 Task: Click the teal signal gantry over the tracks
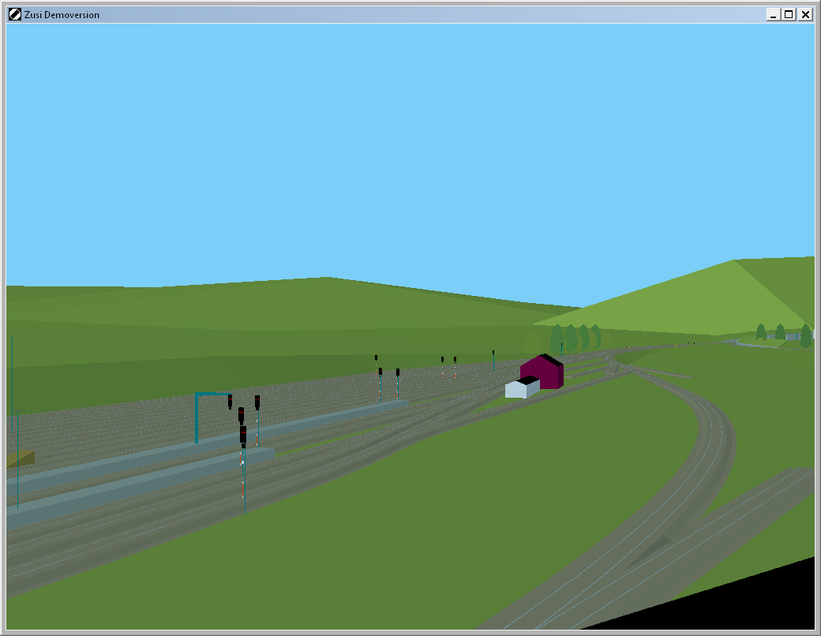pyautogui.click(x=213, y=417)
